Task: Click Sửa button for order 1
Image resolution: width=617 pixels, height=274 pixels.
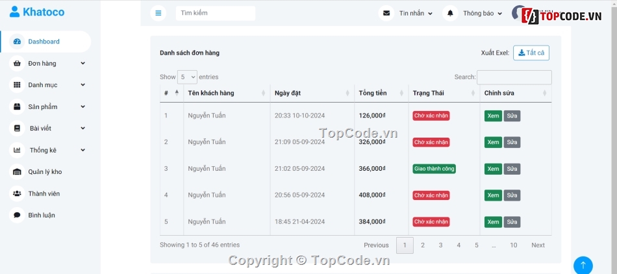Action: click(512, 116)
